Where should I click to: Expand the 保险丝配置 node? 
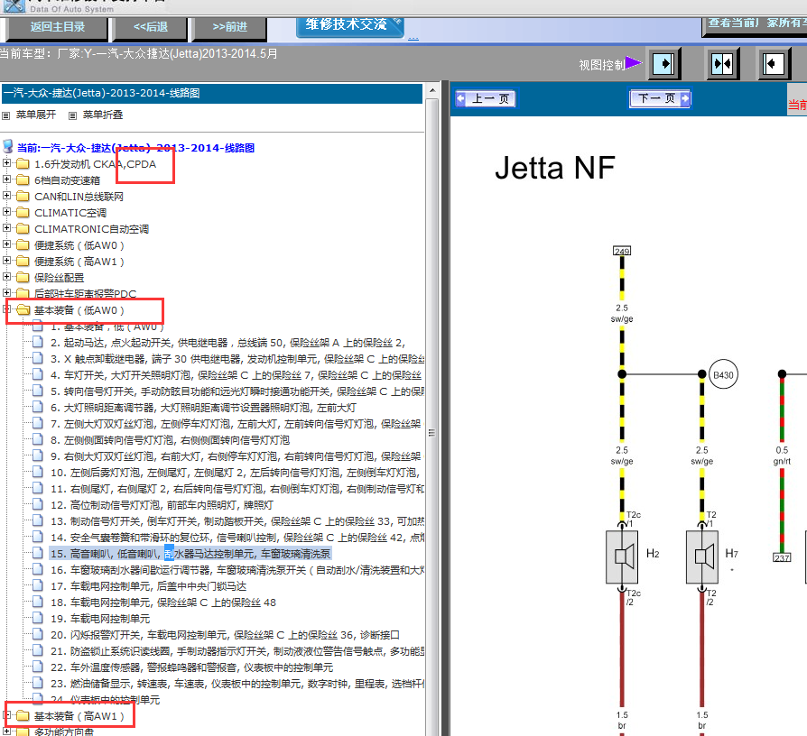pyautogui.click(x=6, y=277)
